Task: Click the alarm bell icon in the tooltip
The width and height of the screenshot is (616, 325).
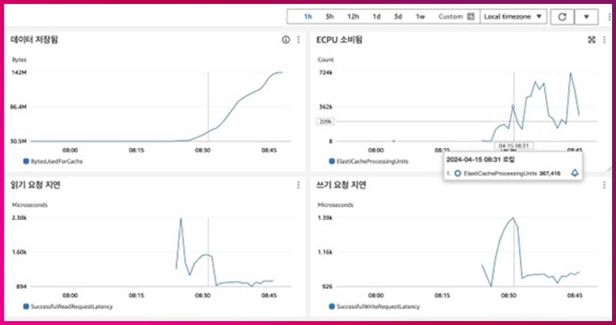Action: (574, 174)
